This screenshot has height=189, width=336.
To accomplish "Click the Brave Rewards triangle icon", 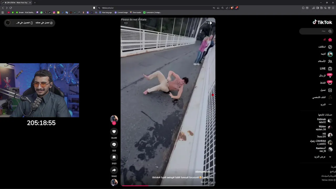I will 237,8.
